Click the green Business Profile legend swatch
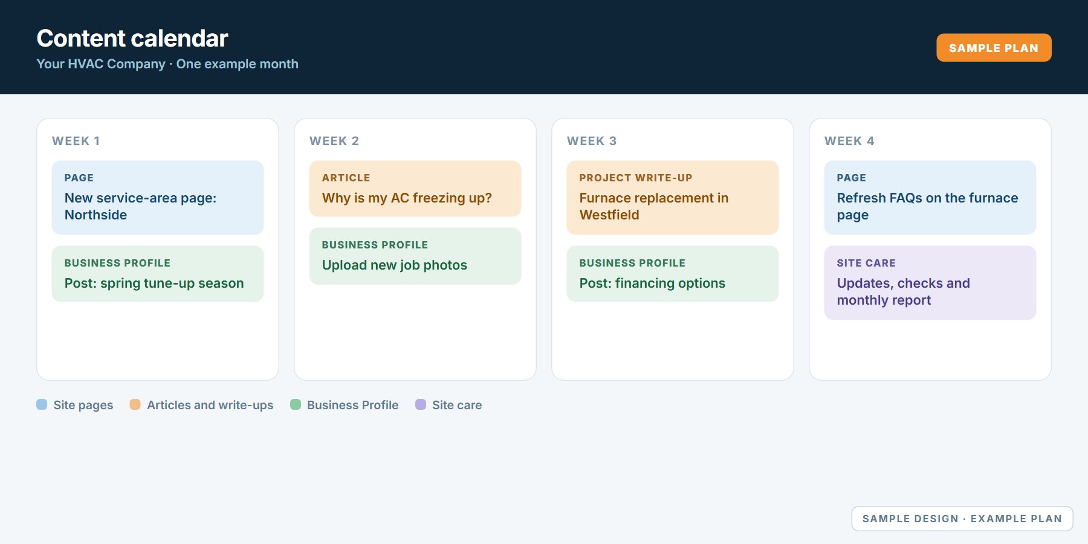 (296, 404)
